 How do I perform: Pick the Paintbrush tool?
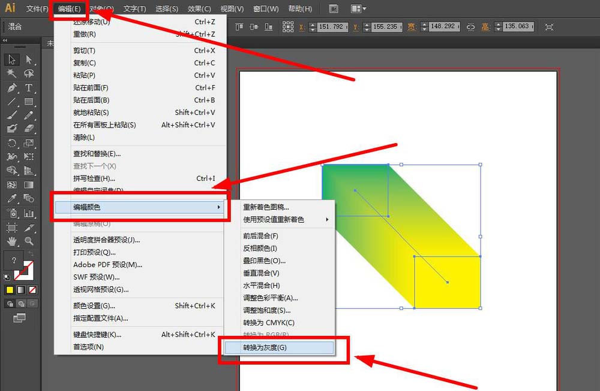[10, 114]
